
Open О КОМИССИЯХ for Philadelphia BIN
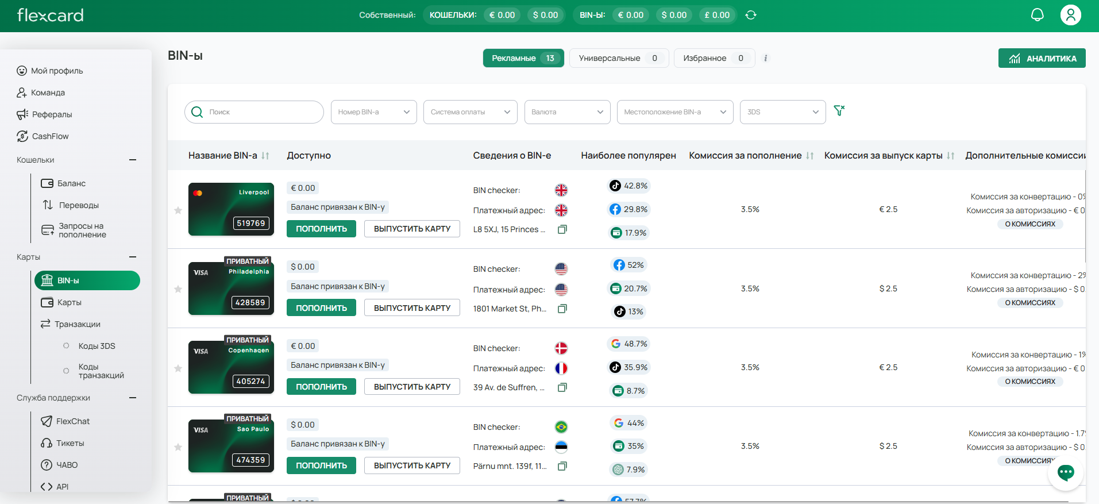tap(1030, 303)
